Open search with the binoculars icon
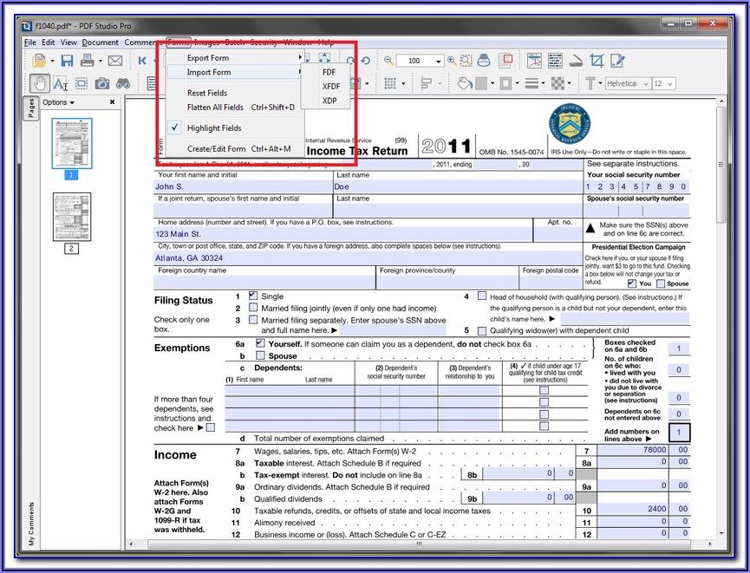This screenshot has height=573, width=750. point(123,83)
